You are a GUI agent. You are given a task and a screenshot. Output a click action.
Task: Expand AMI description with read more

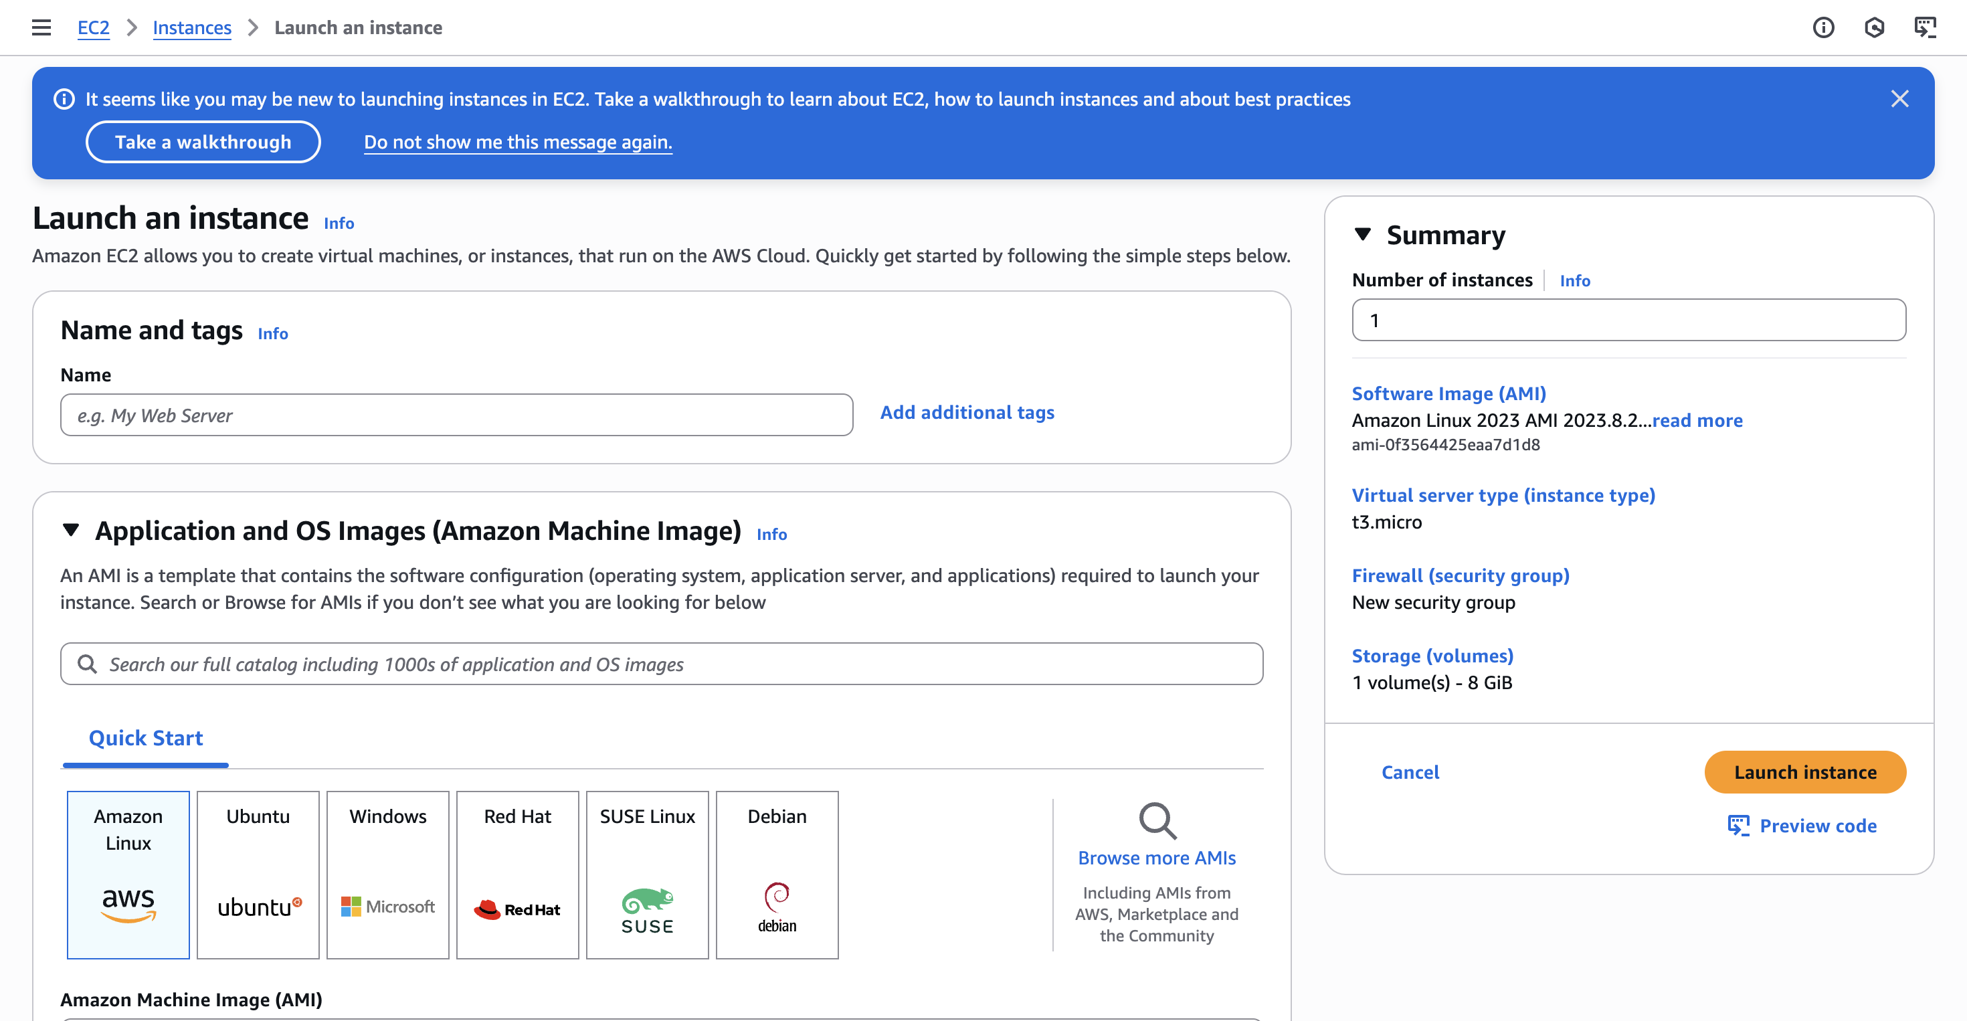(1697, 420)
